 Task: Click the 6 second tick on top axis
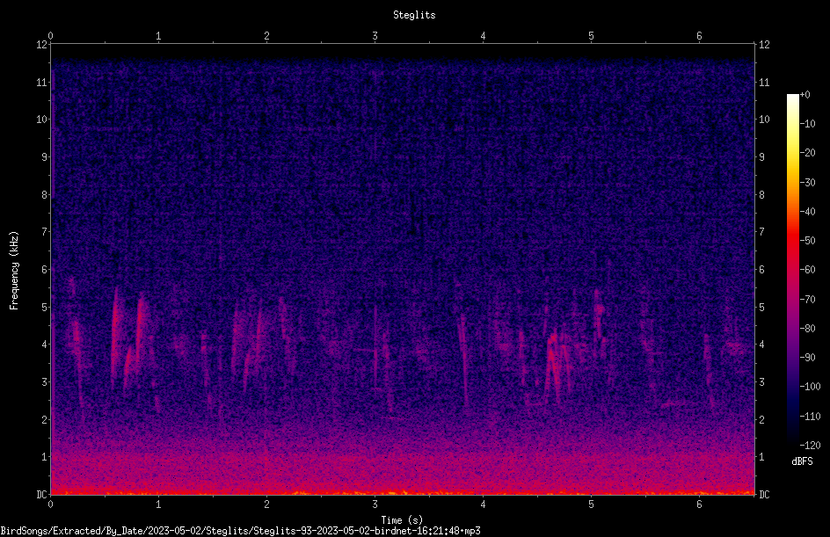tap(699, 36)
